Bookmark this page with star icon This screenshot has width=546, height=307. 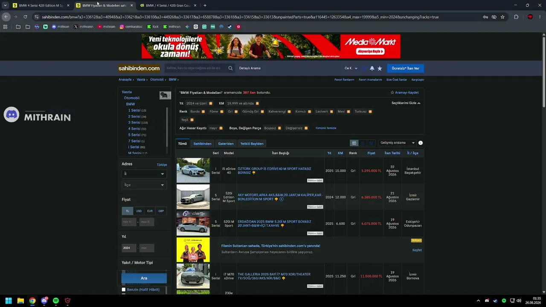pyautogui.click(x=502, y=17)
